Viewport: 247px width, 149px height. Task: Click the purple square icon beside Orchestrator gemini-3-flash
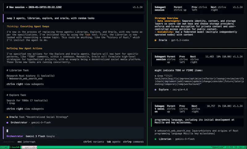click(7, 122)
